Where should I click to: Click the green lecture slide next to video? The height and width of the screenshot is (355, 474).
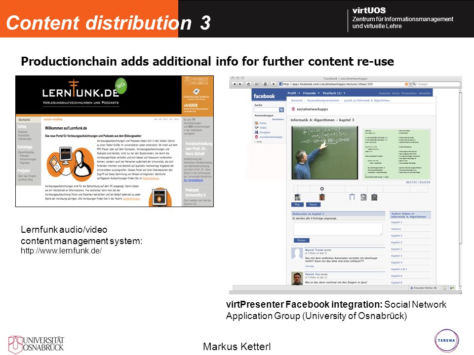[397, 154]
